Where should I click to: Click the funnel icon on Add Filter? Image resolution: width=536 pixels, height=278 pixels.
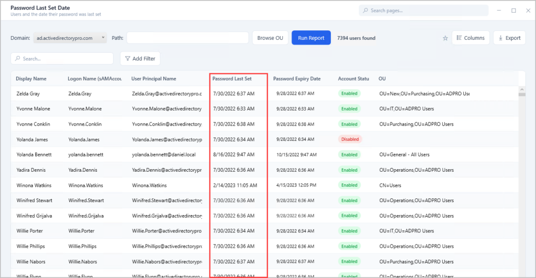point(128,59)
